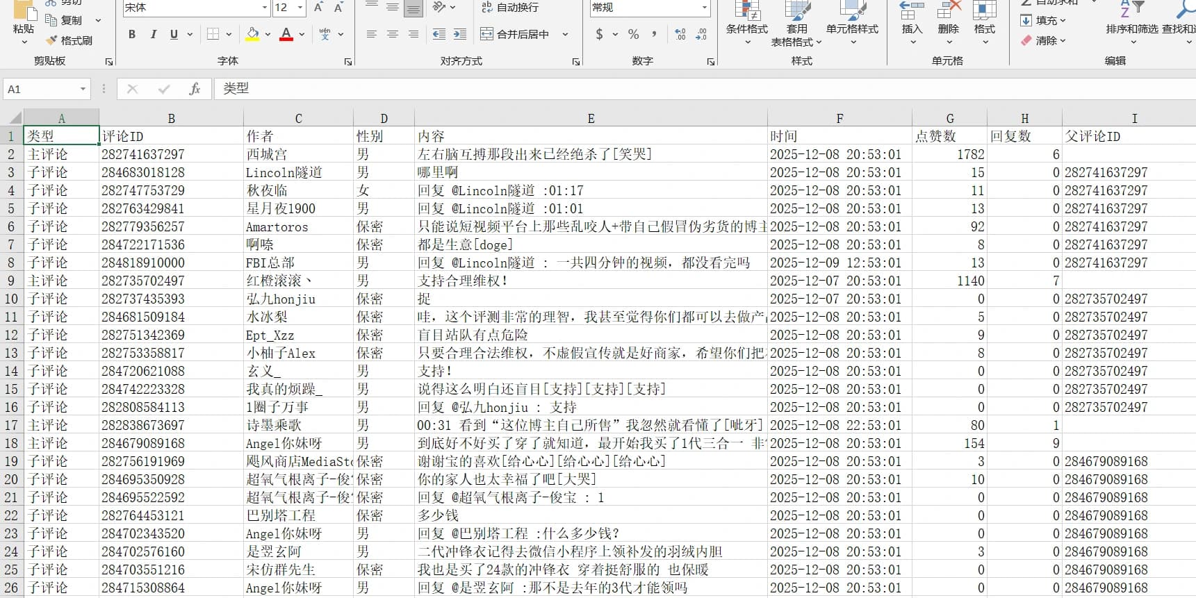Viewport: 1196px width, 598px height.
Task: Align text left
Action: 372,34
